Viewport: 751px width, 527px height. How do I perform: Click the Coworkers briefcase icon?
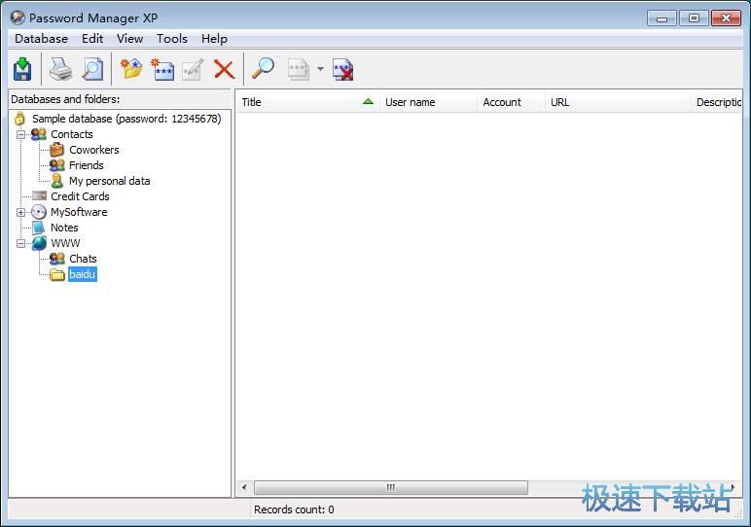pos(57,150)
